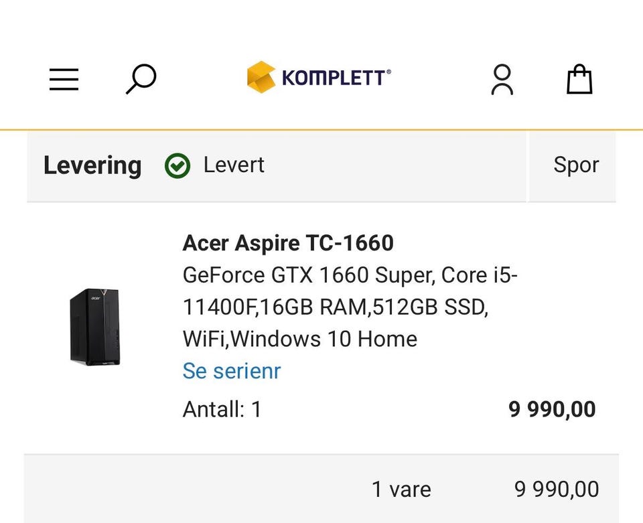Click the bold item price 9 990,00
The image size is (643, 523).
[x=552, y=408]
